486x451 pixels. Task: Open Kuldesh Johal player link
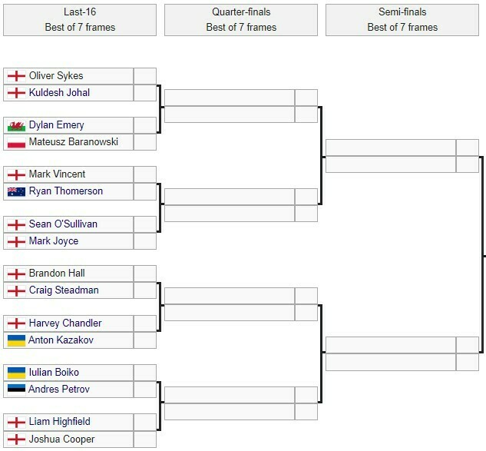coord(59,93)
